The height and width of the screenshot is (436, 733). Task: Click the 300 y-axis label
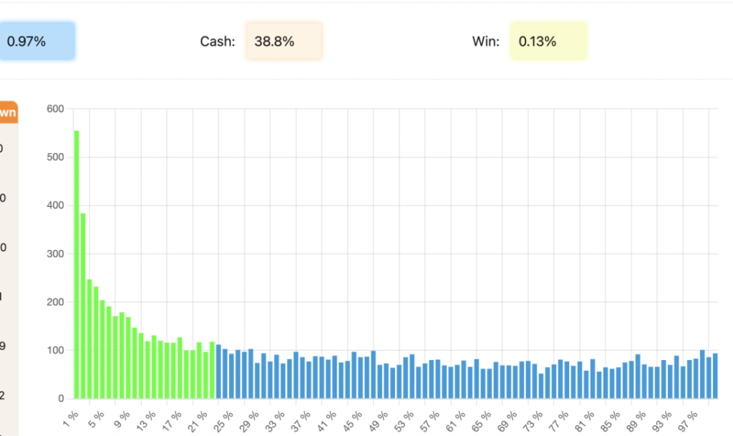click(55, 253)
